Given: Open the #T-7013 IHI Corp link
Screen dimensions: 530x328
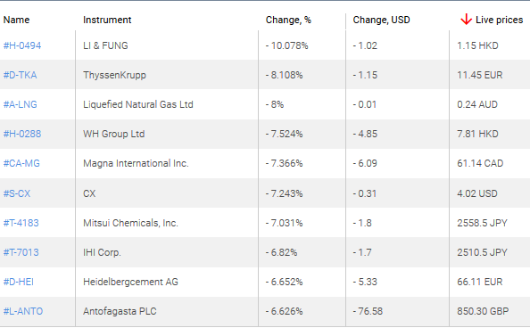Looking at the screenshot, I should tap(21, 252).
